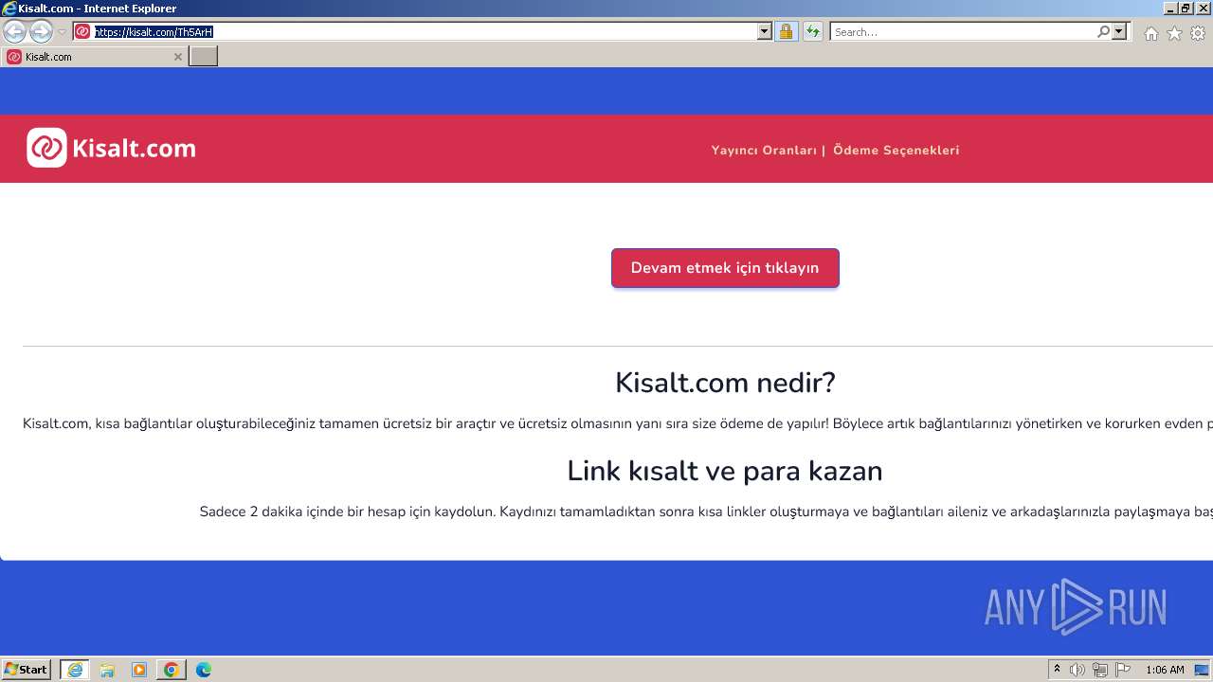Click the 1:06 AM clock
The image size is (1213, 682).
[1165, 670]
